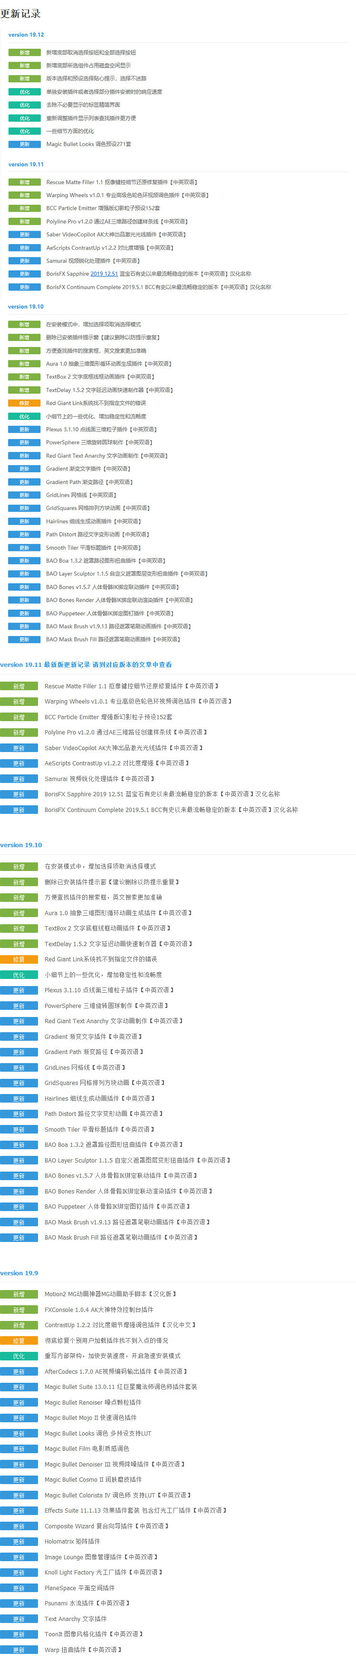This screenshot has width=356, height=1662.
Task: Click the 修复 badge beside '彻底修复个别用户' row
Action: point(19,1341)
